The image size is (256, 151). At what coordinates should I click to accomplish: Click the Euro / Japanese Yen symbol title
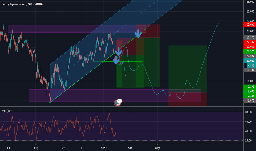[x=22, y=4]
